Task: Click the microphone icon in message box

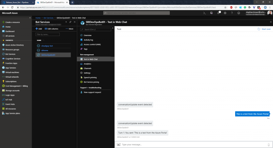Action: [269, 145]
